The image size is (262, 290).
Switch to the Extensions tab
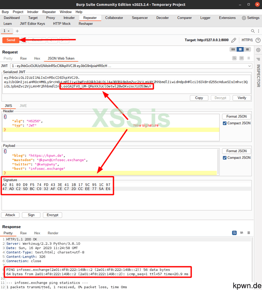pyautogui.click(x=227, y=18)
